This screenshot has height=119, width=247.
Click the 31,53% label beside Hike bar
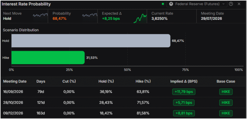(92, 58)
